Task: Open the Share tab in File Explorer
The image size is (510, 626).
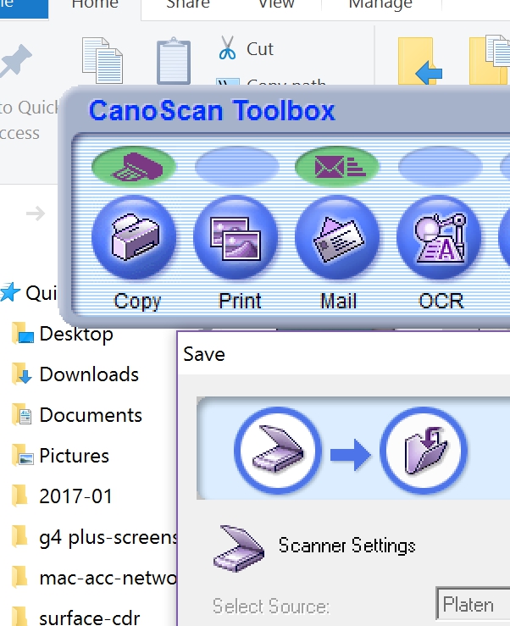Action: (x=188, y=5)
